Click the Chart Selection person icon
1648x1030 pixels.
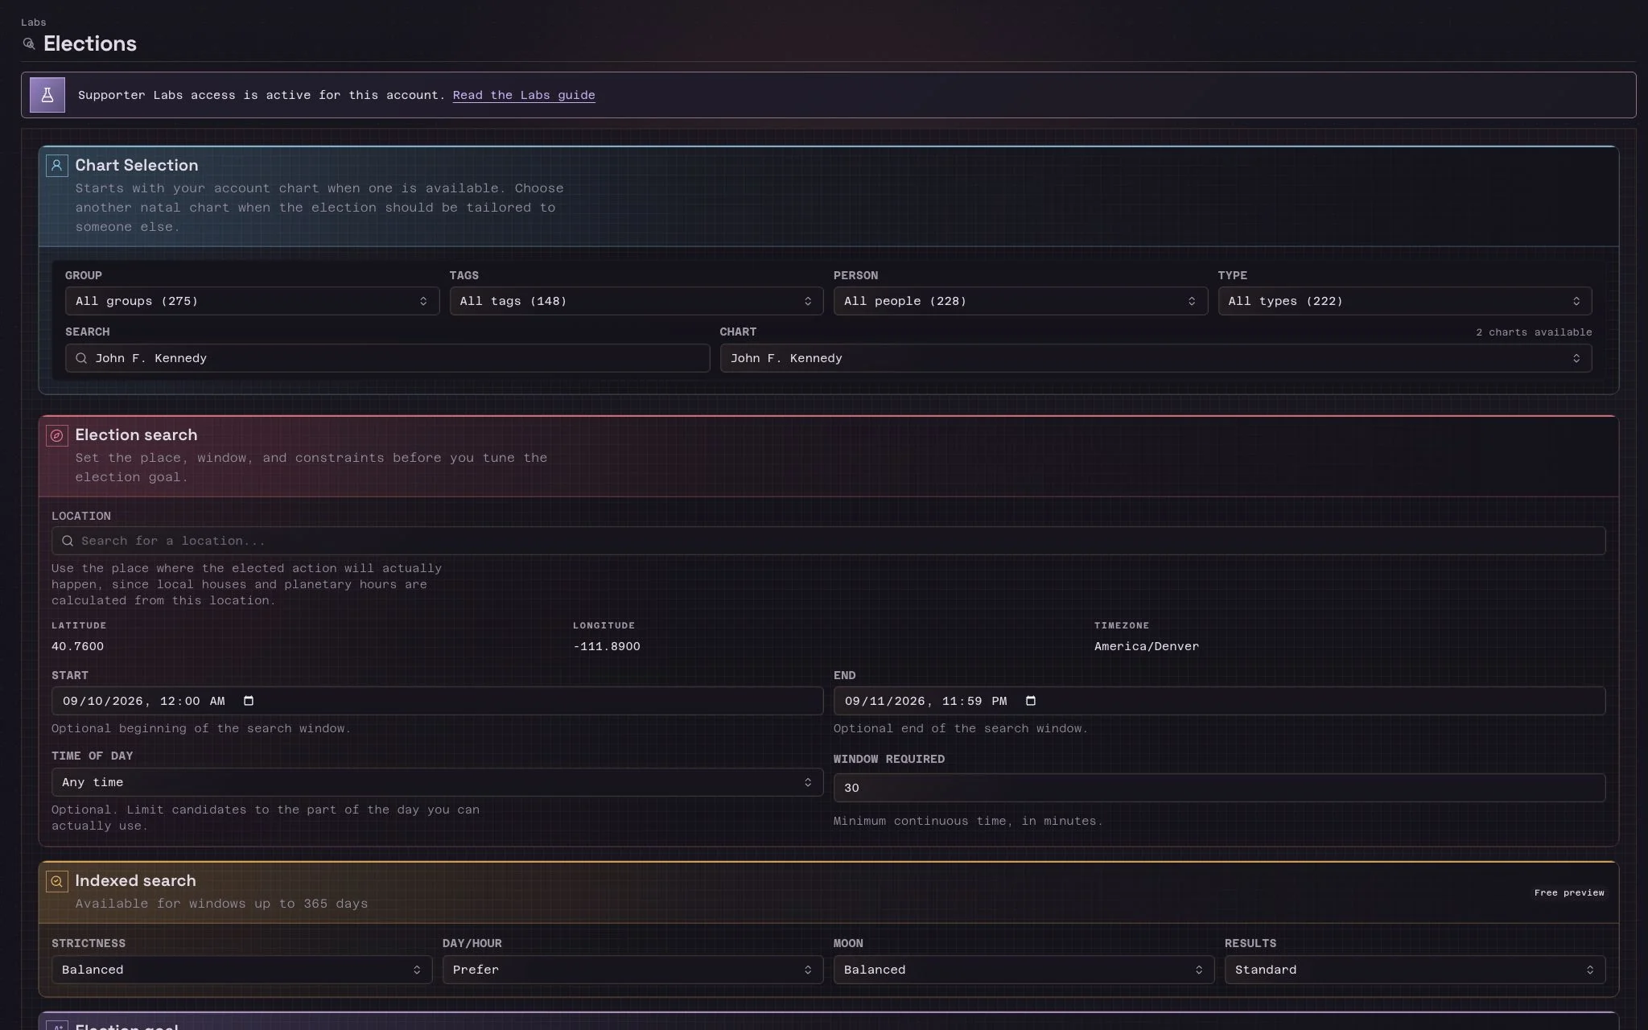(56, 166)
